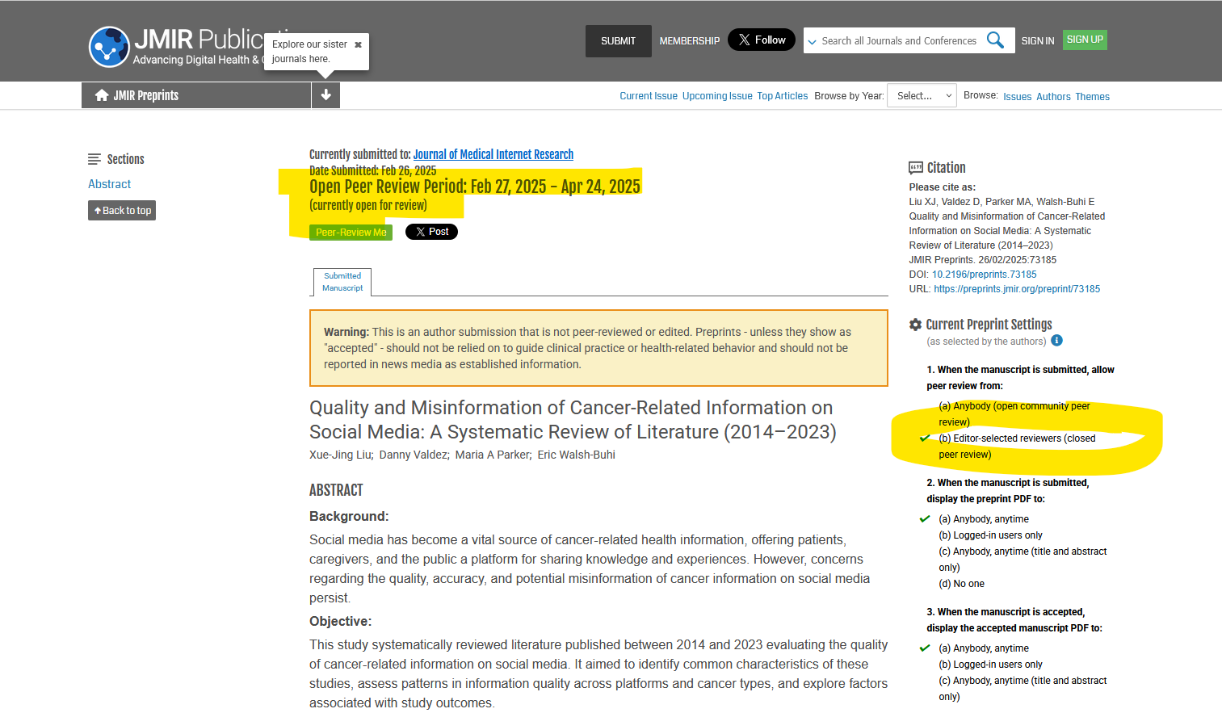The image size is (1222, 713).
Task: Click the JMIR Publications logo icon
Action: pos(109,47)
